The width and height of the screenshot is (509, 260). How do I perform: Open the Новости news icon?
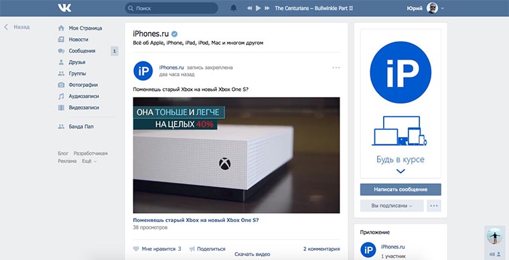pos(61,39)
